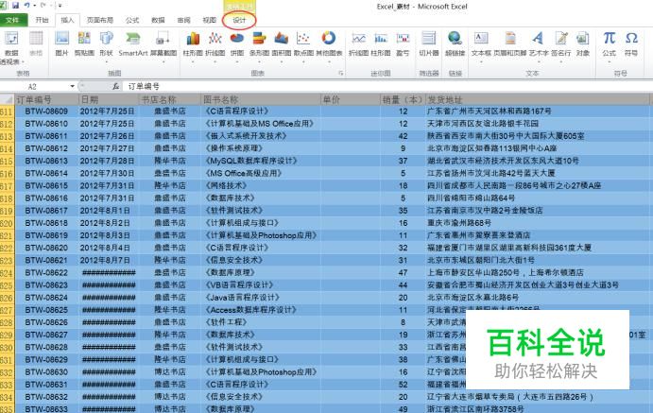This screenshot has height=413, width=653.
Task: Insert a PivotTable (数据透视表)
Action: [x=11, y=47]
